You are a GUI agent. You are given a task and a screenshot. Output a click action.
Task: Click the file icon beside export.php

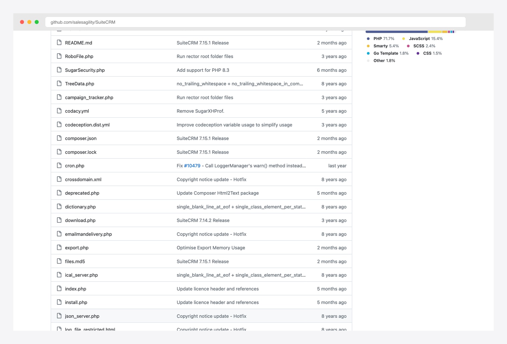pyautogui.click(x=59, y=247)
